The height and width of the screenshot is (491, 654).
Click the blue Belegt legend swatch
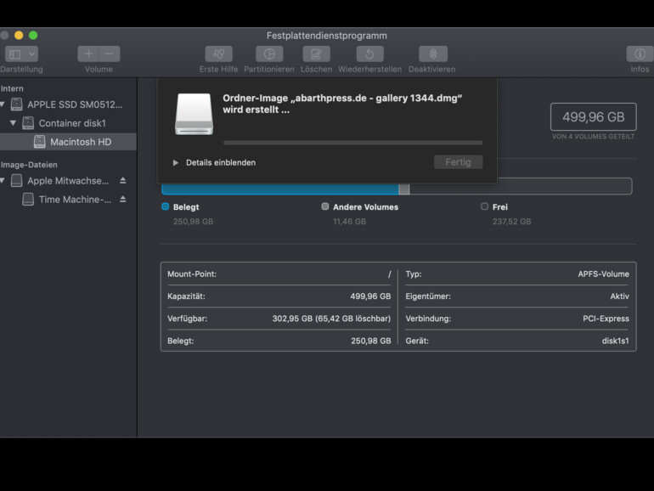tap(165, 206)
